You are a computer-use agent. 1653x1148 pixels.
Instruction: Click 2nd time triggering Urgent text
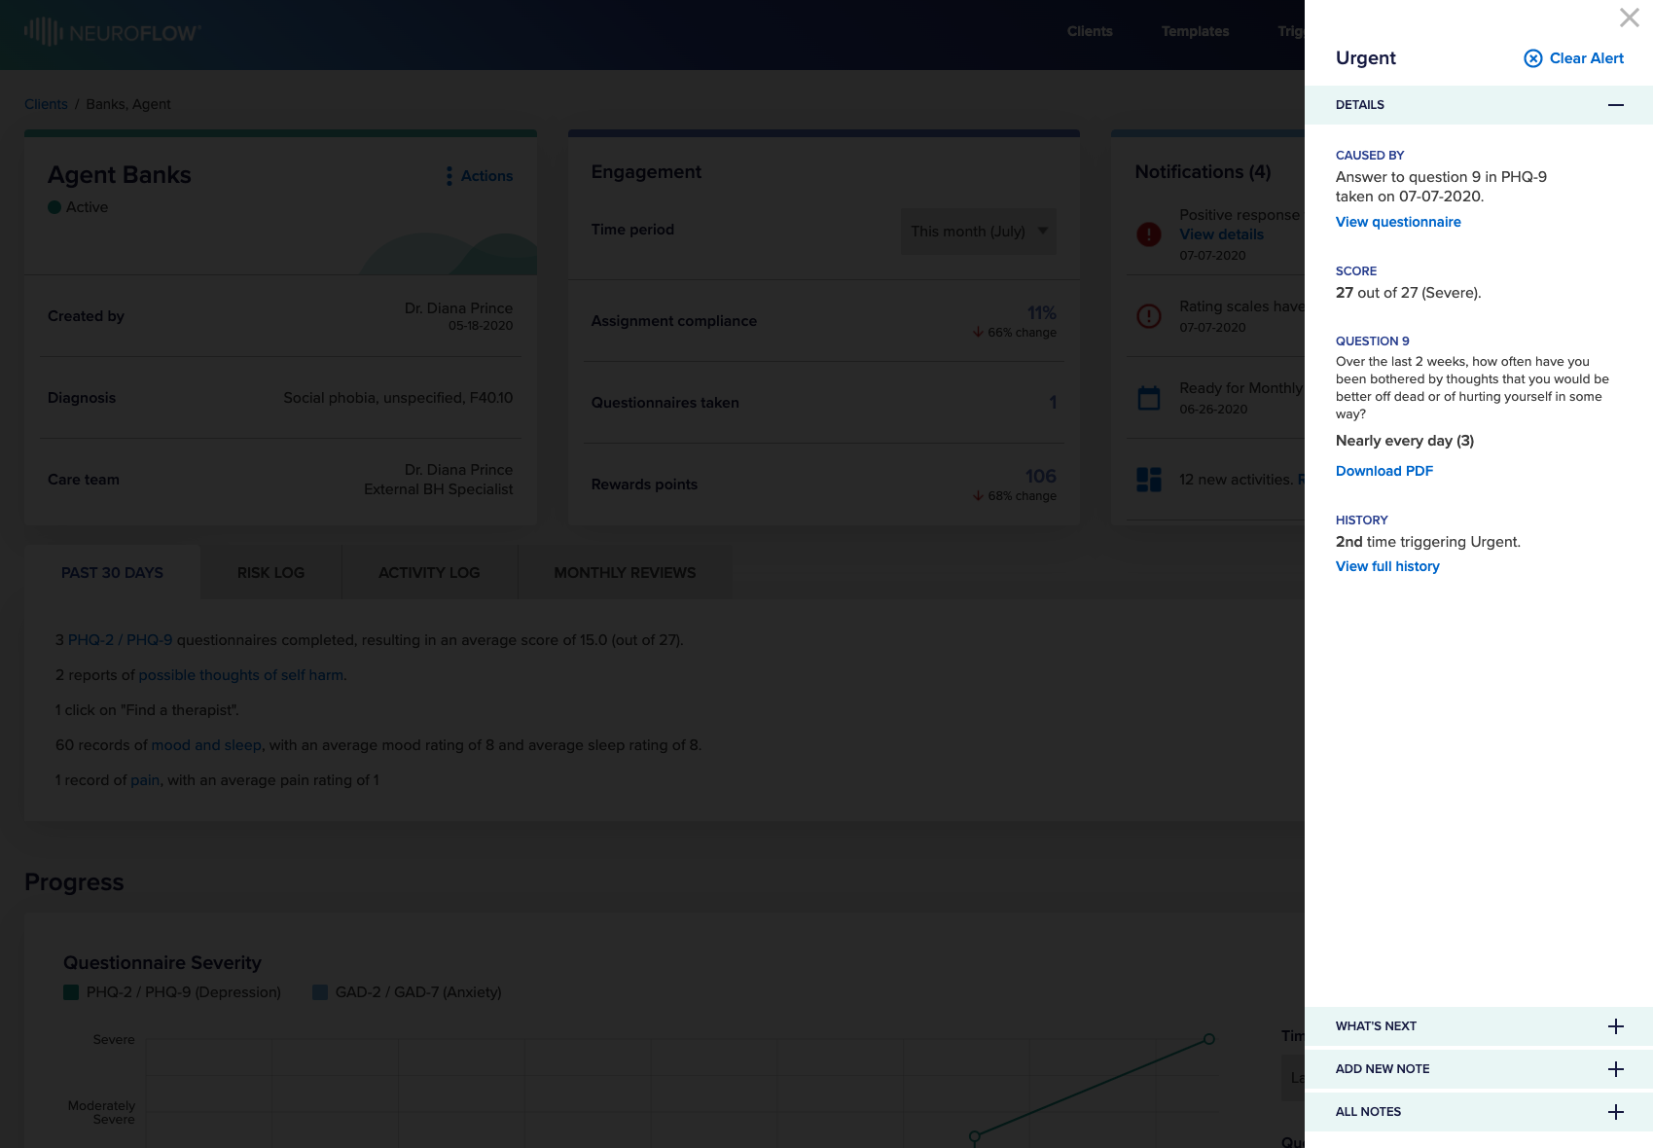(1427, 542)
